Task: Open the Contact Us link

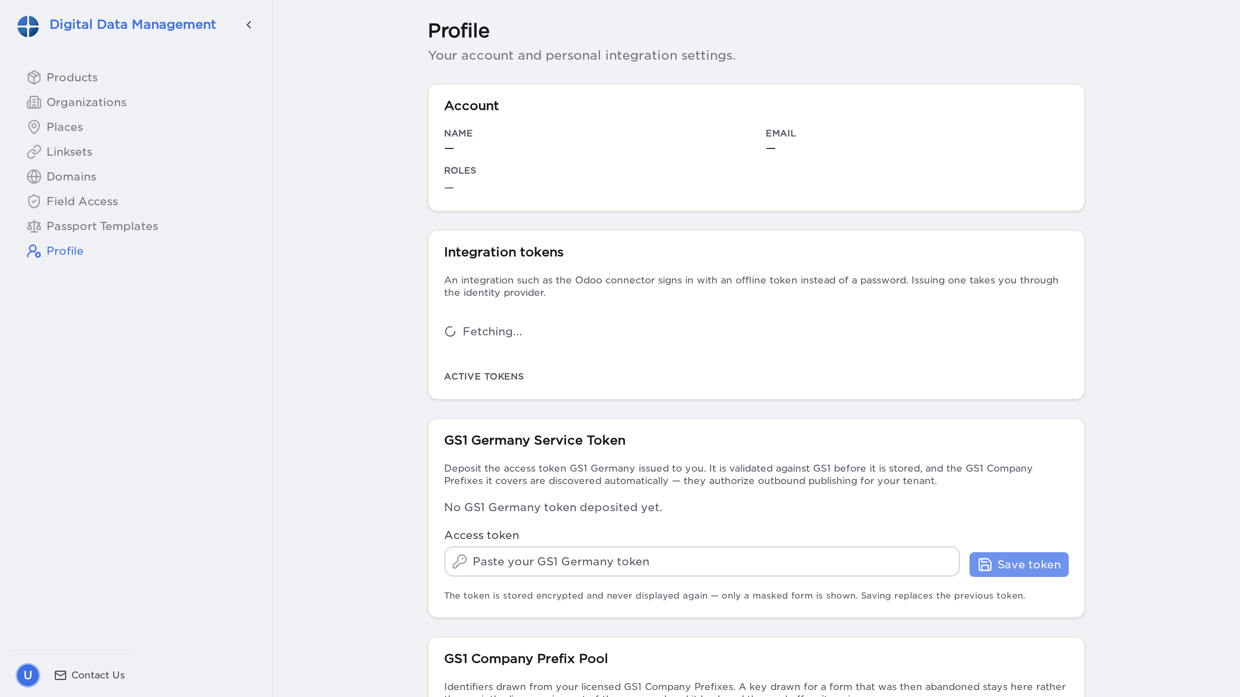Action: pos(90,675)
